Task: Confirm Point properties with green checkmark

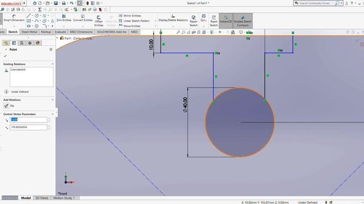Action: 5,56
